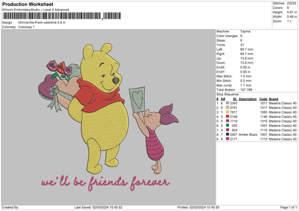299x211 pixels.
Task: Click the 'Down:' label
Action: coord(221,63)
